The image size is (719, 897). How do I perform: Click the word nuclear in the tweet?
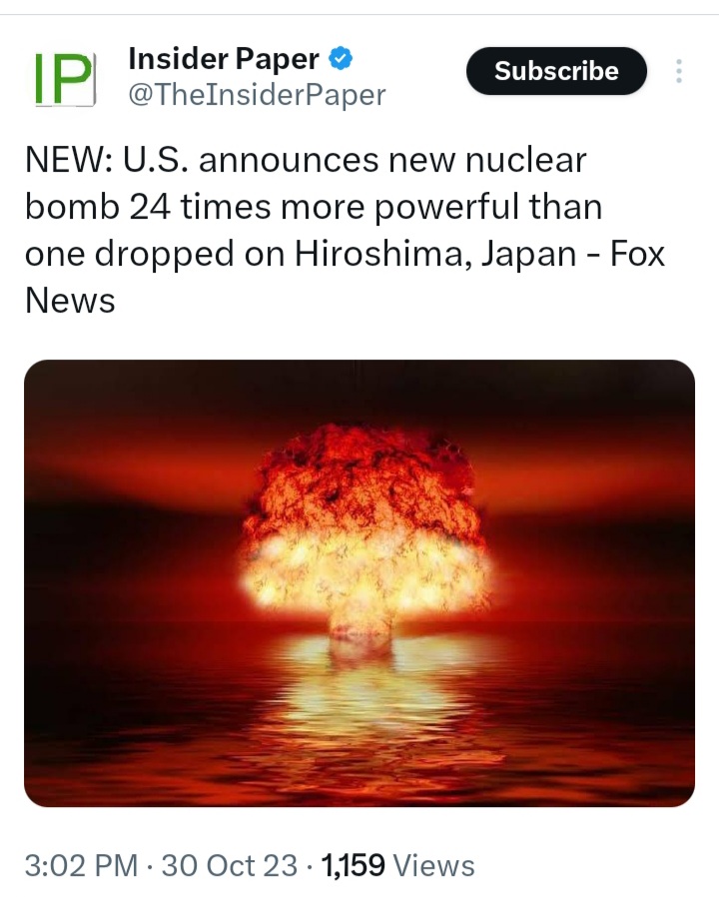[525, 160]
